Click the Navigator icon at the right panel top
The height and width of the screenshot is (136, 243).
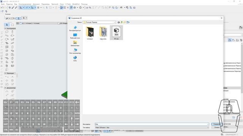tap(240, 28)
